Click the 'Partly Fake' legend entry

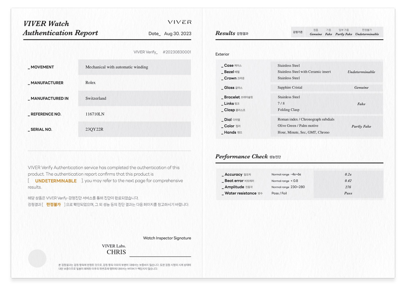(344, 34)
